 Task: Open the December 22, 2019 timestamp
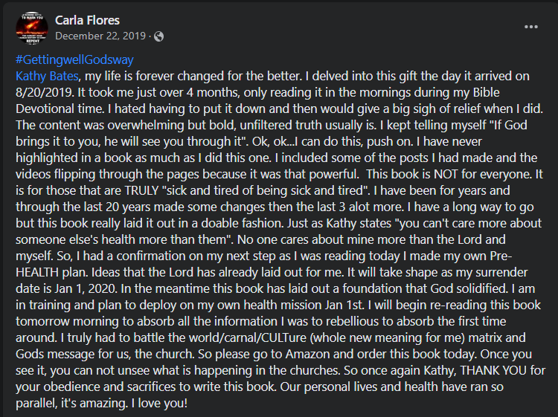[100, 36]
